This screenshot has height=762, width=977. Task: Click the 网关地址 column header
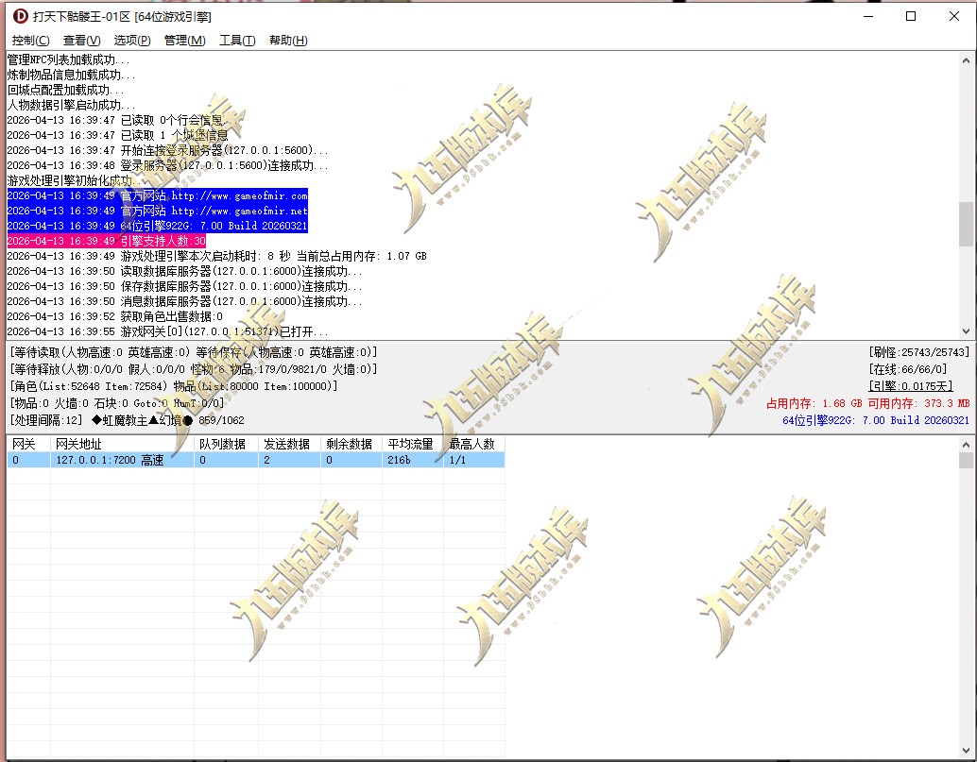coord(122,444)
